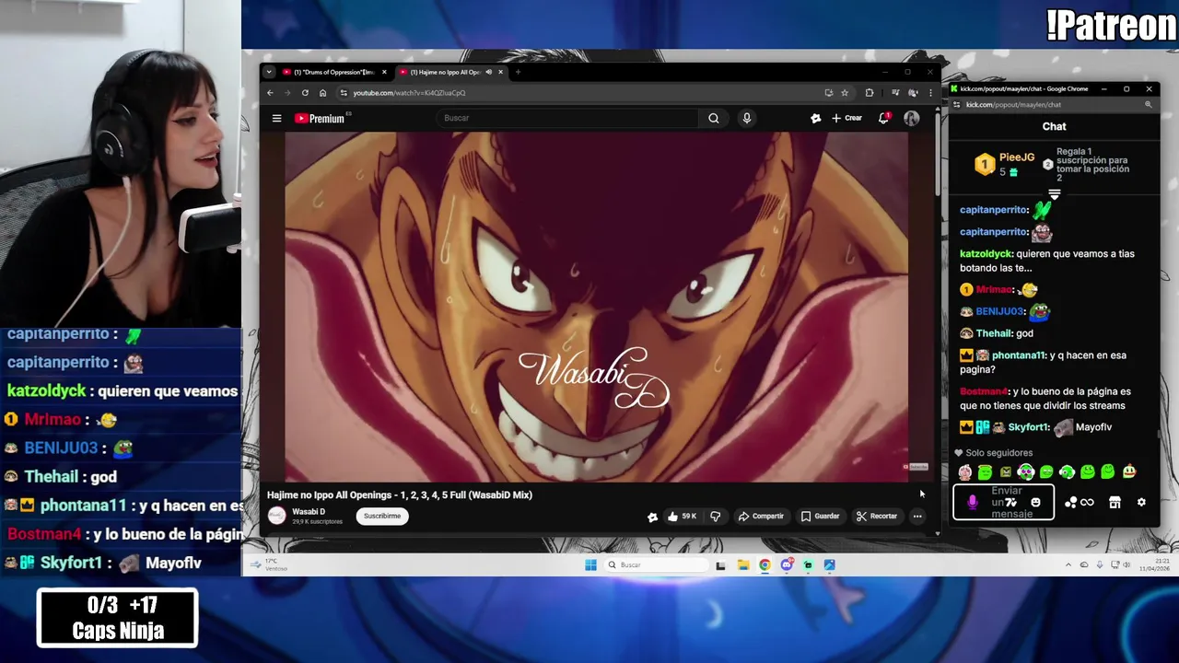Open the YouTube account avatar menu

[x=911, y=118]
